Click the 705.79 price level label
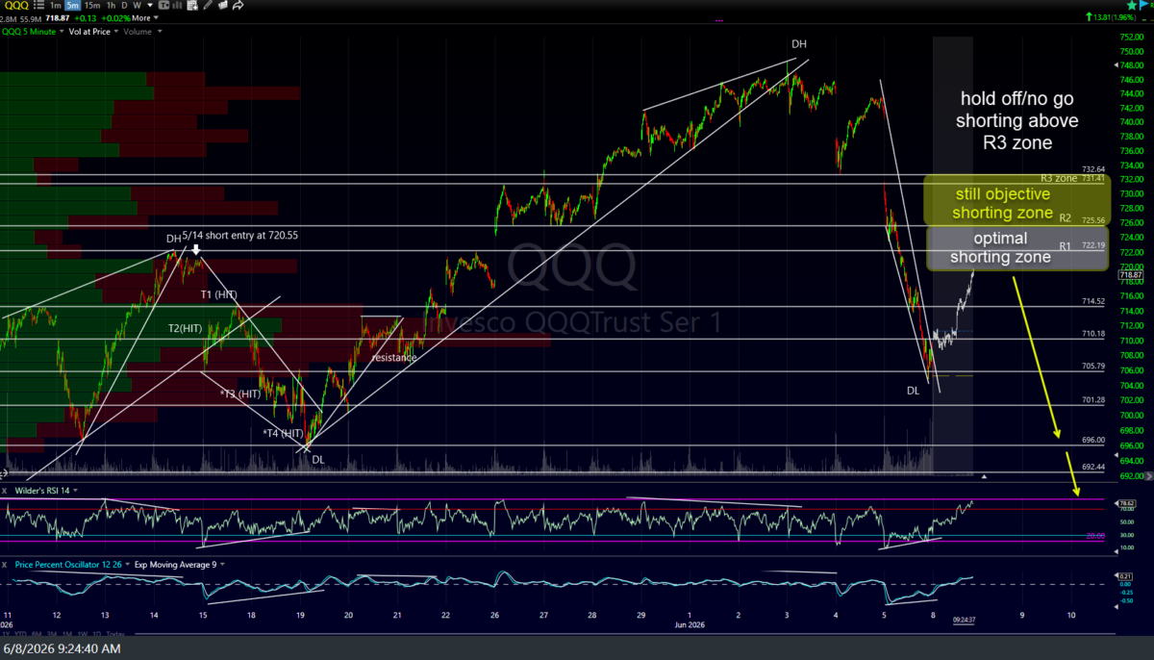The image size is (1154, 660). point(1093,366)
